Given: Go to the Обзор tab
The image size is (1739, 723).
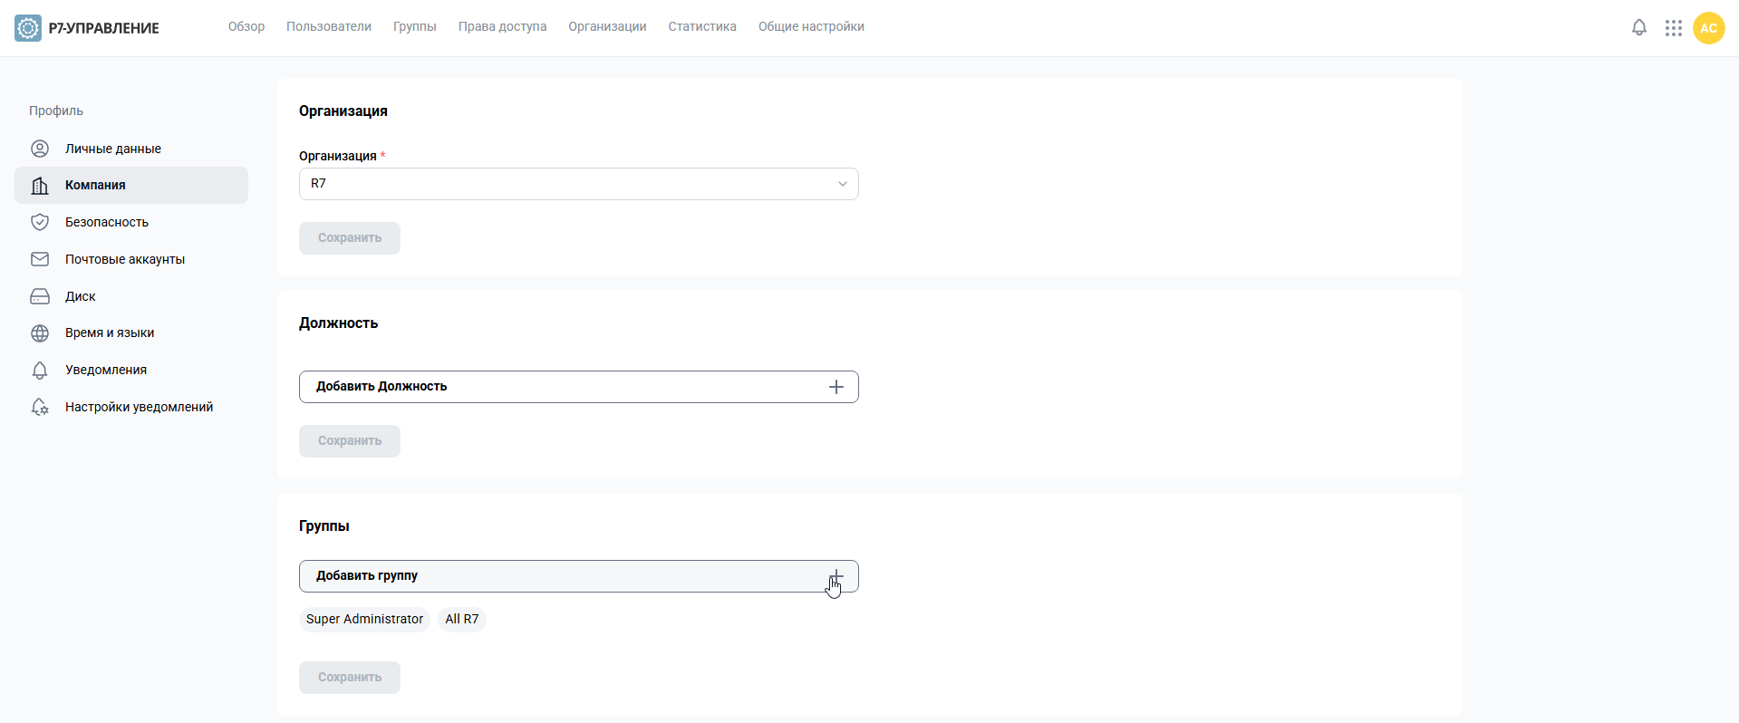Looking at the screenshot, I should tap(246, 27).
